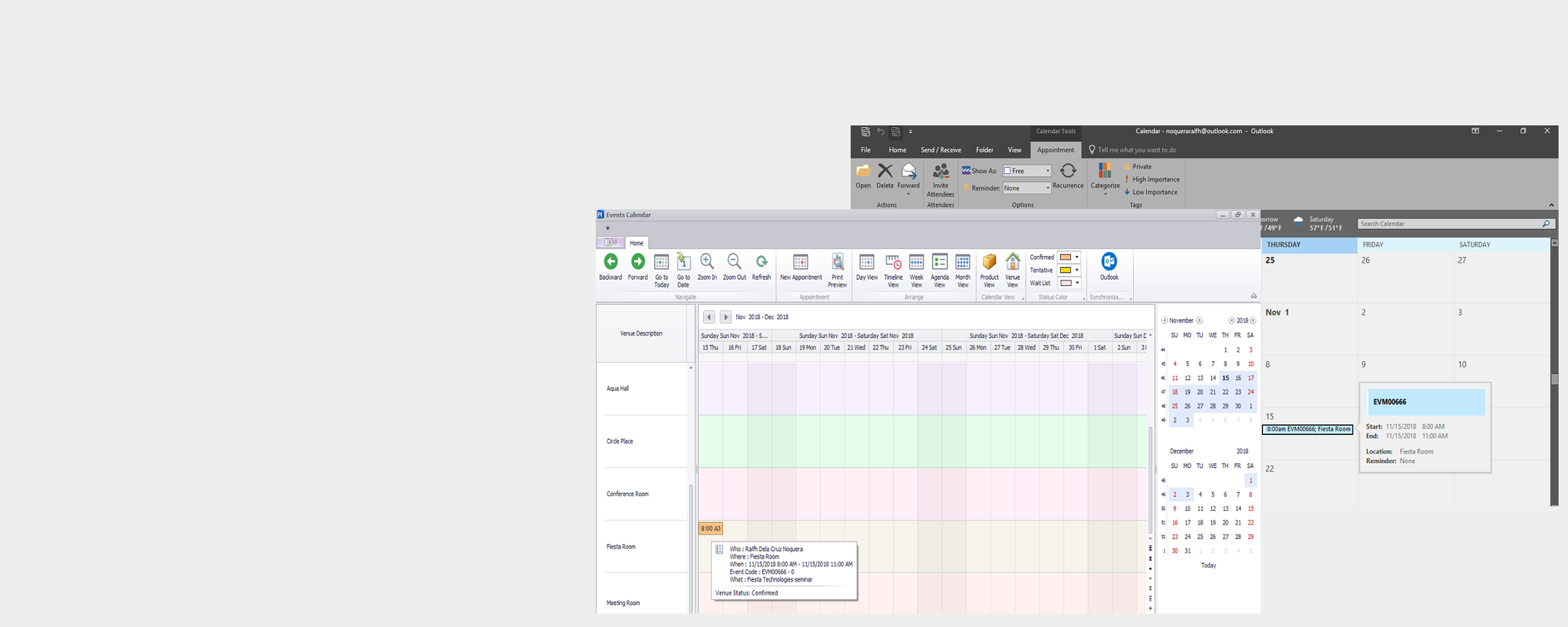1568x627 pixels.
Task: Open the Send / Receive tab
Action: 941,150
